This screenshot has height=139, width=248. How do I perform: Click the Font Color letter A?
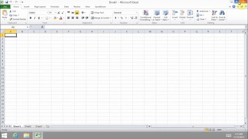(x=61, y=18)
